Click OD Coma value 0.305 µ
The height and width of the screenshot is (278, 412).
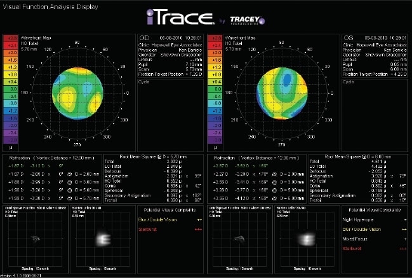(174, 186)
